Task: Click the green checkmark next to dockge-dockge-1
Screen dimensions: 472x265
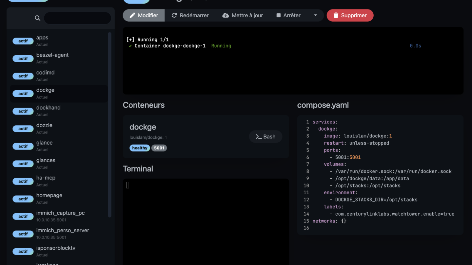Action: tap(130, 46)
